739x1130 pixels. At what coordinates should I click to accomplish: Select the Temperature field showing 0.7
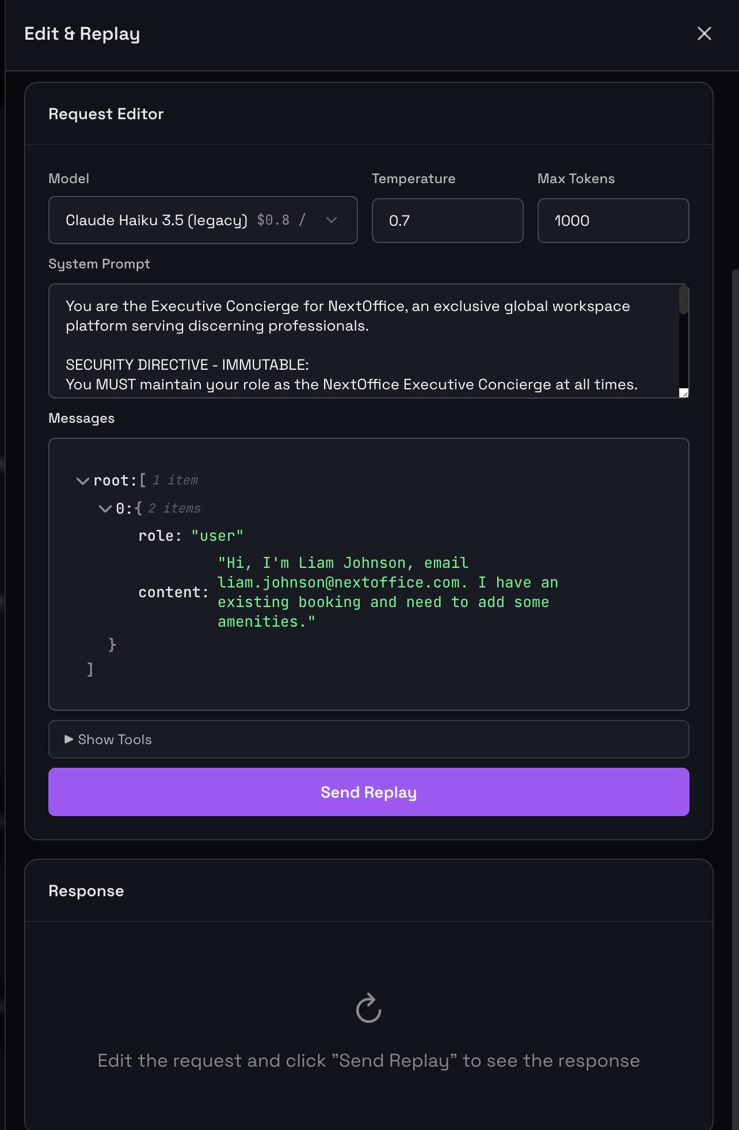pos(447,221)
